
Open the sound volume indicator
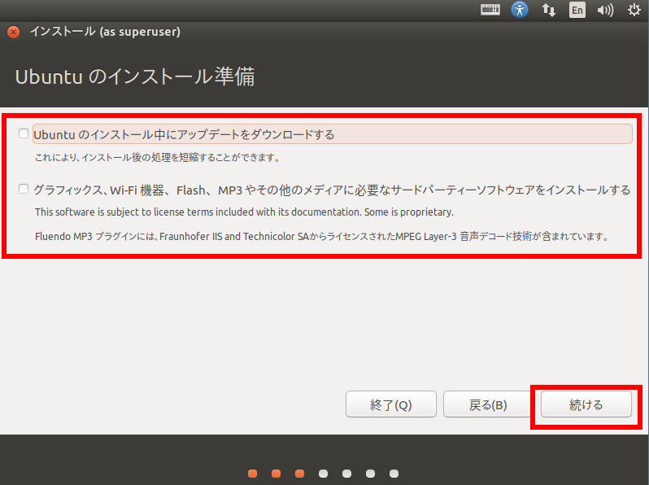tap(605, 10)
